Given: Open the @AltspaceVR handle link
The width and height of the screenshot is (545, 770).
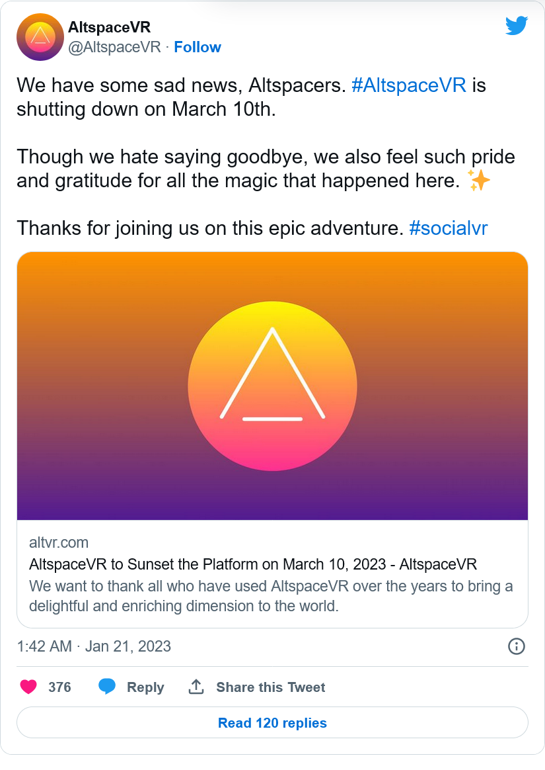Looking at the screenshot, I should coord(114,47).
